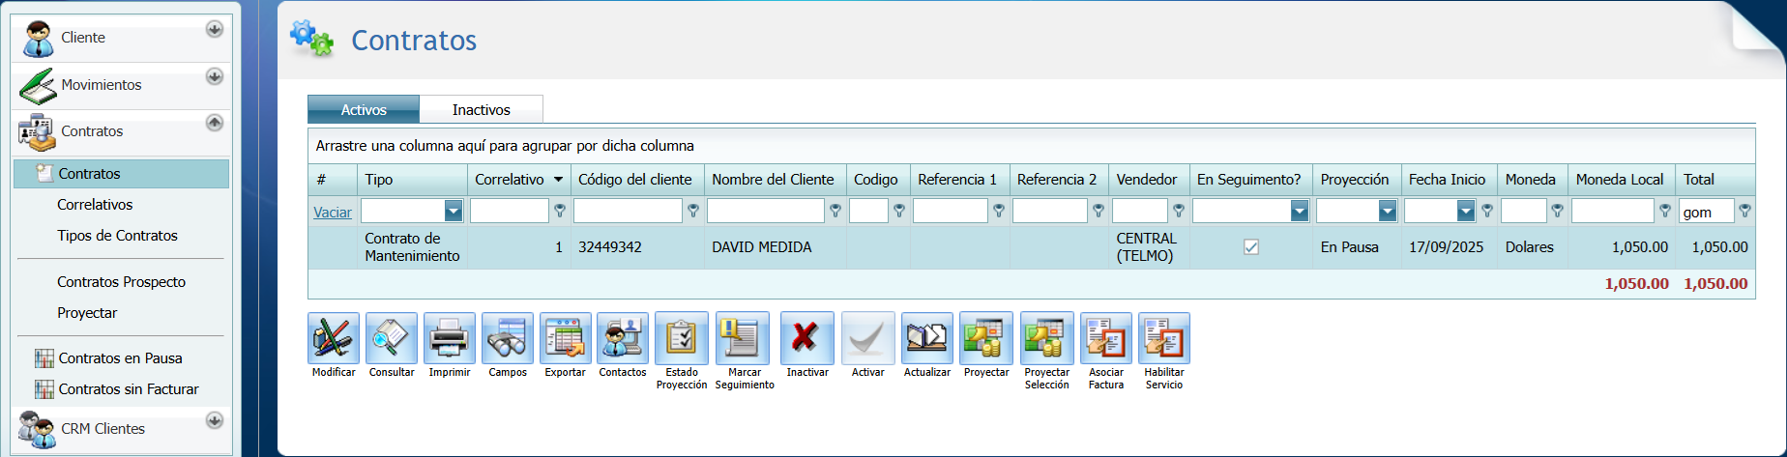Open Tipos de Contratos in sidebar

[117, 236]
